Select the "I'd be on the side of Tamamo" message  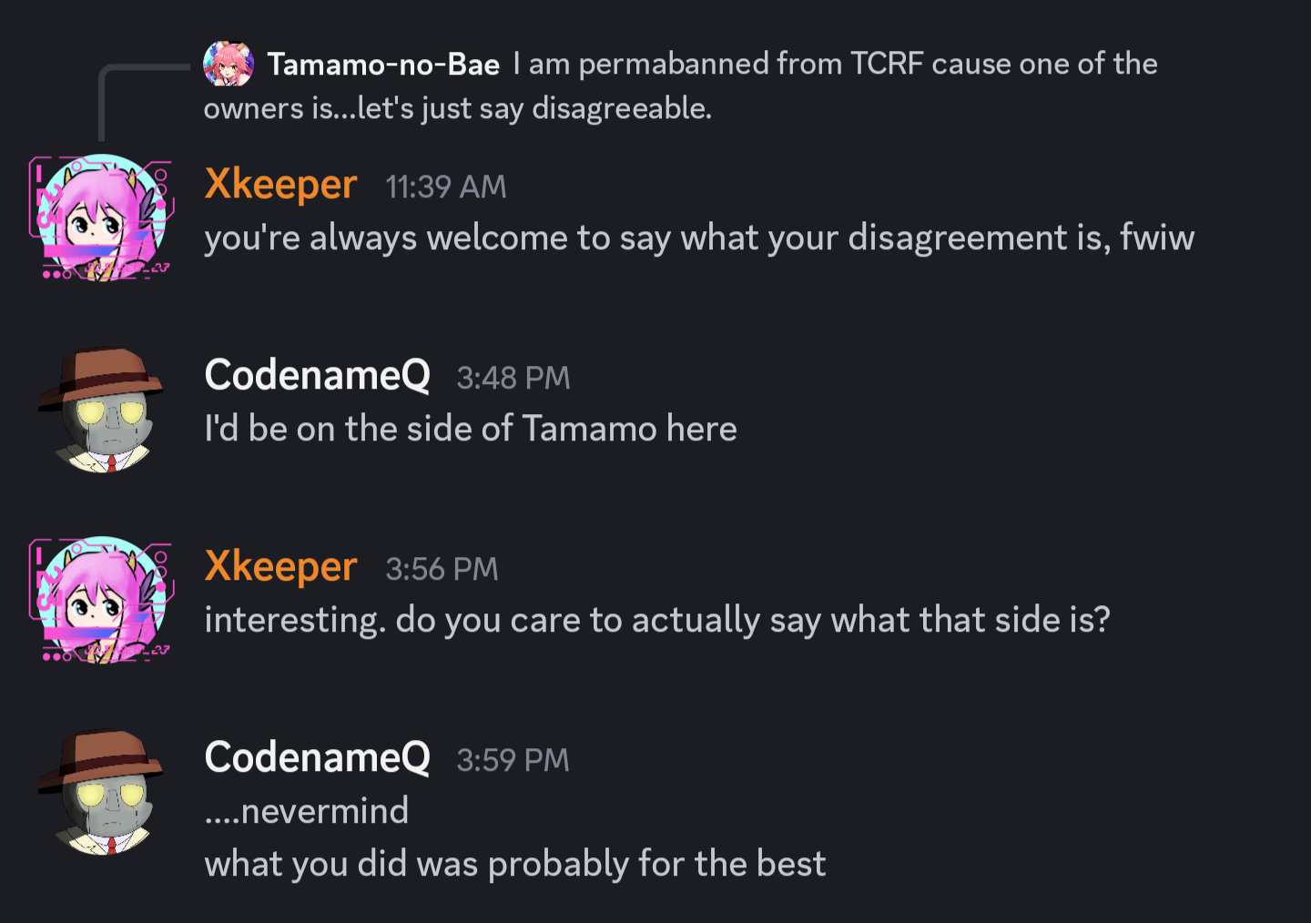click(x=470, y=430)
